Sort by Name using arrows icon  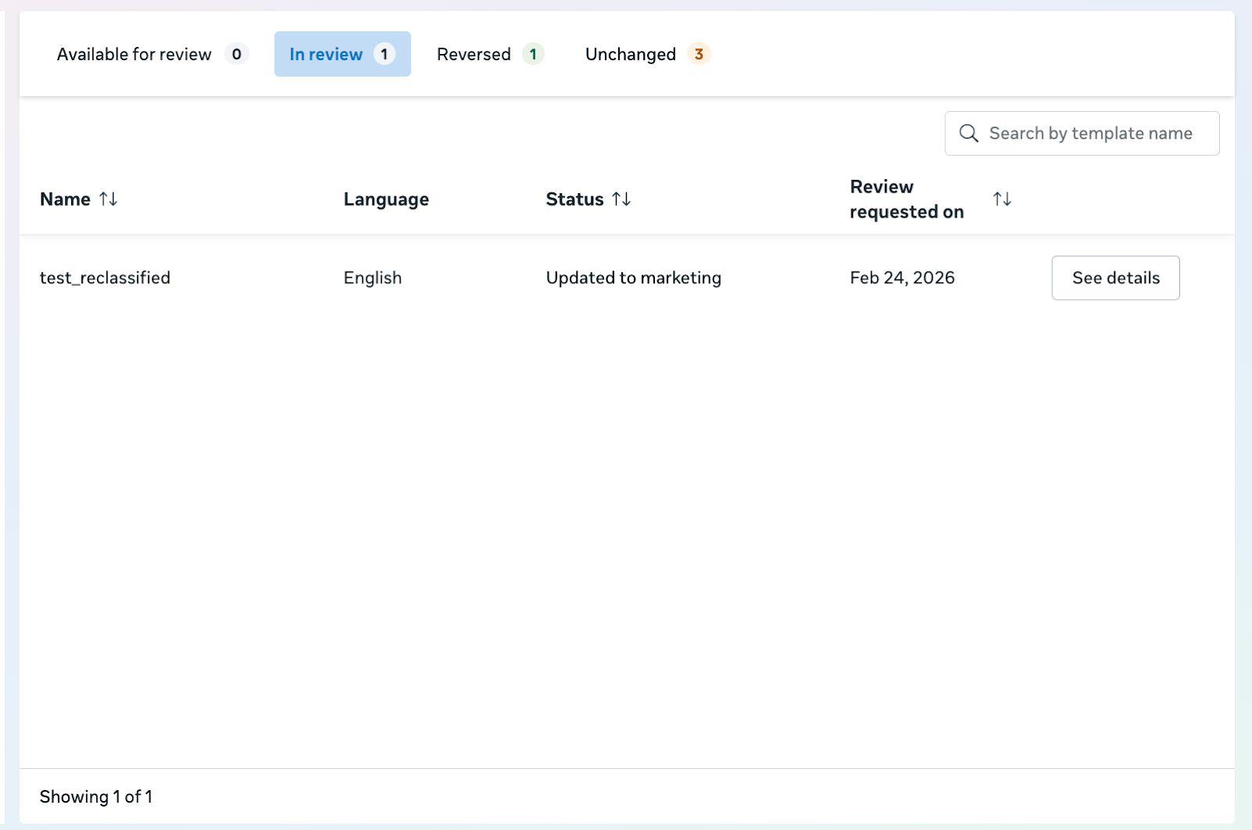coord(108,199)
